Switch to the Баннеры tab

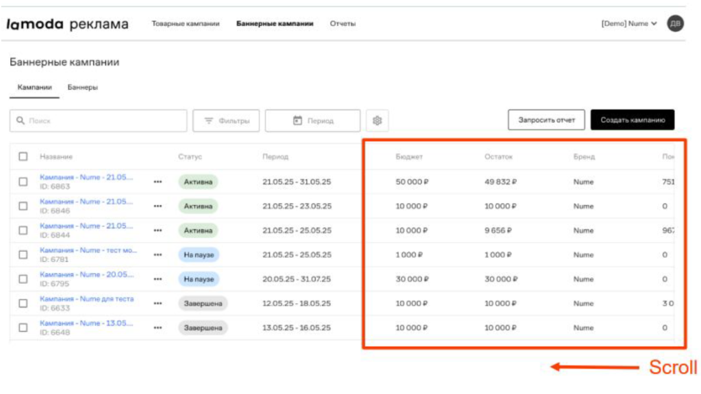click(82, 88)
